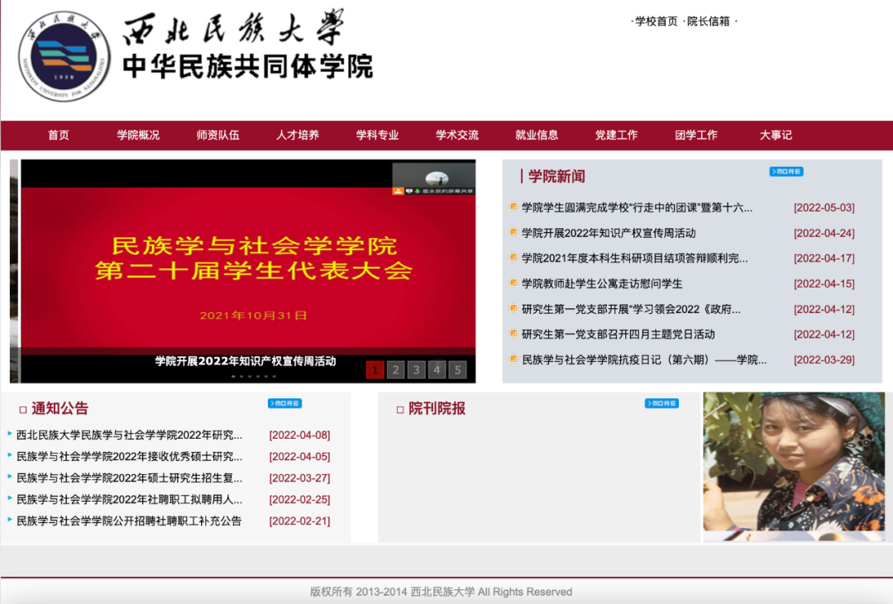Switch to slide 3 in the slideshow
The image size is (893, 604).
click(416, 370)
